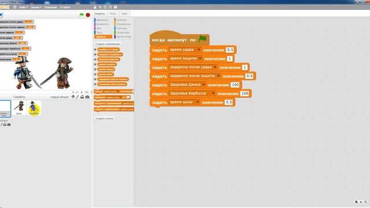
Task: Open the Правка menu
Action: click(x=36, y=8)
